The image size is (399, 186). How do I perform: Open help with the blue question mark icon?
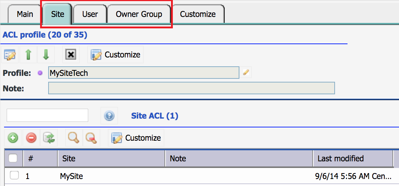tap(109, 116)
